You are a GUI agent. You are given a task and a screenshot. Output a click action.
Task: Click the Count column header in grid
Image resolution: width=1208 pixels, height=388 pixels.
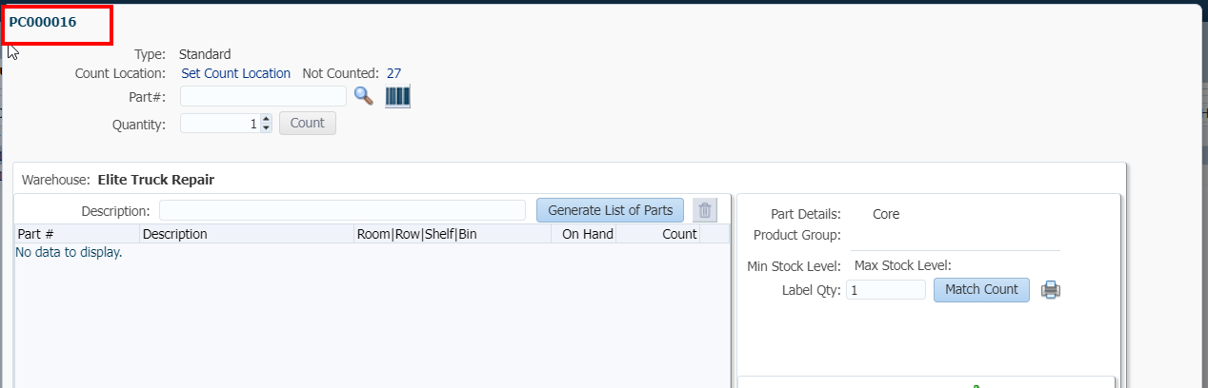[659, 234]
